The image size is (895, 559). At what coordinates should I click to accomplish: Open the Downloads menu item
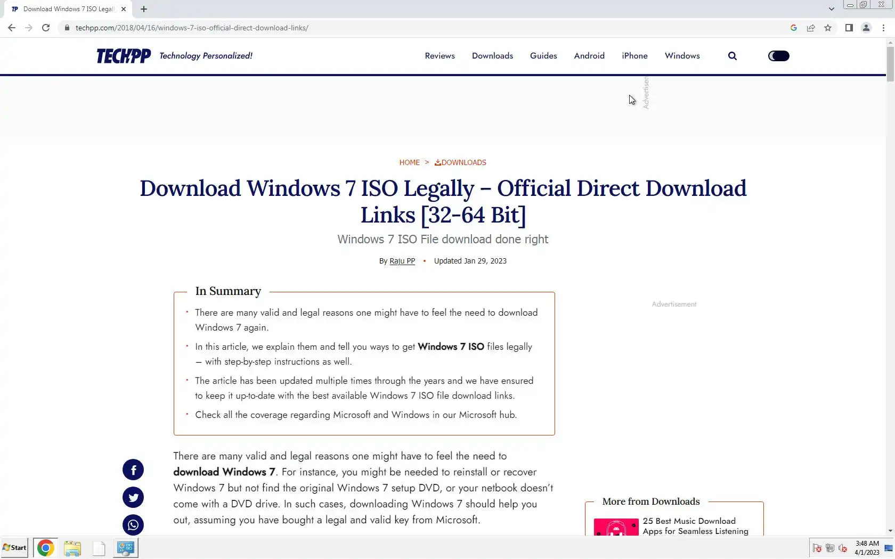click(x=492, y=56)
